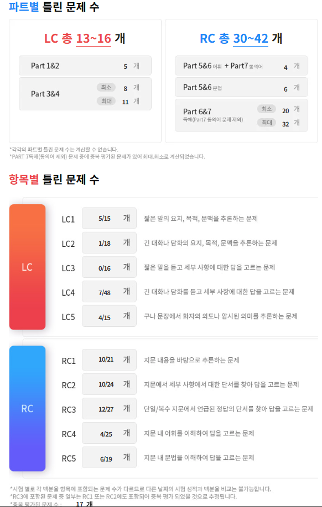
Task: Click value 6 in Part 5&6 문법 row
Action: point(285,89)
